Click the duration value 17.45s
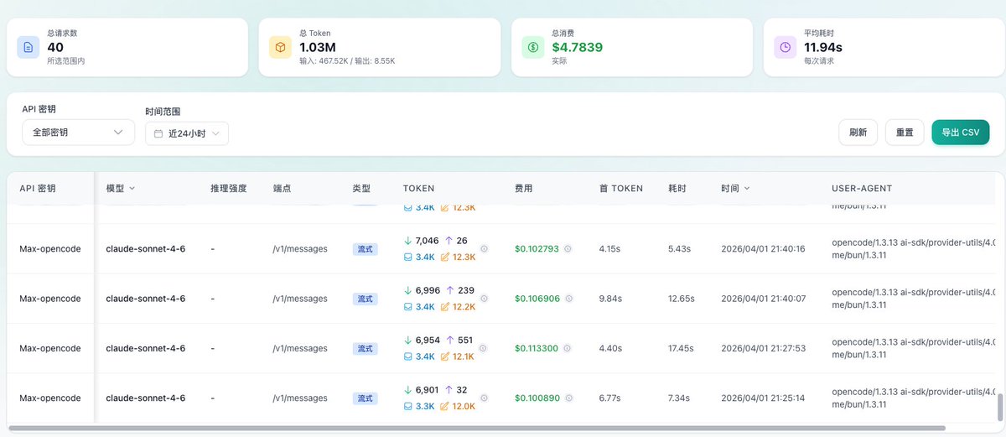This screenshot has height=437, width=1006. click(682, 348)
